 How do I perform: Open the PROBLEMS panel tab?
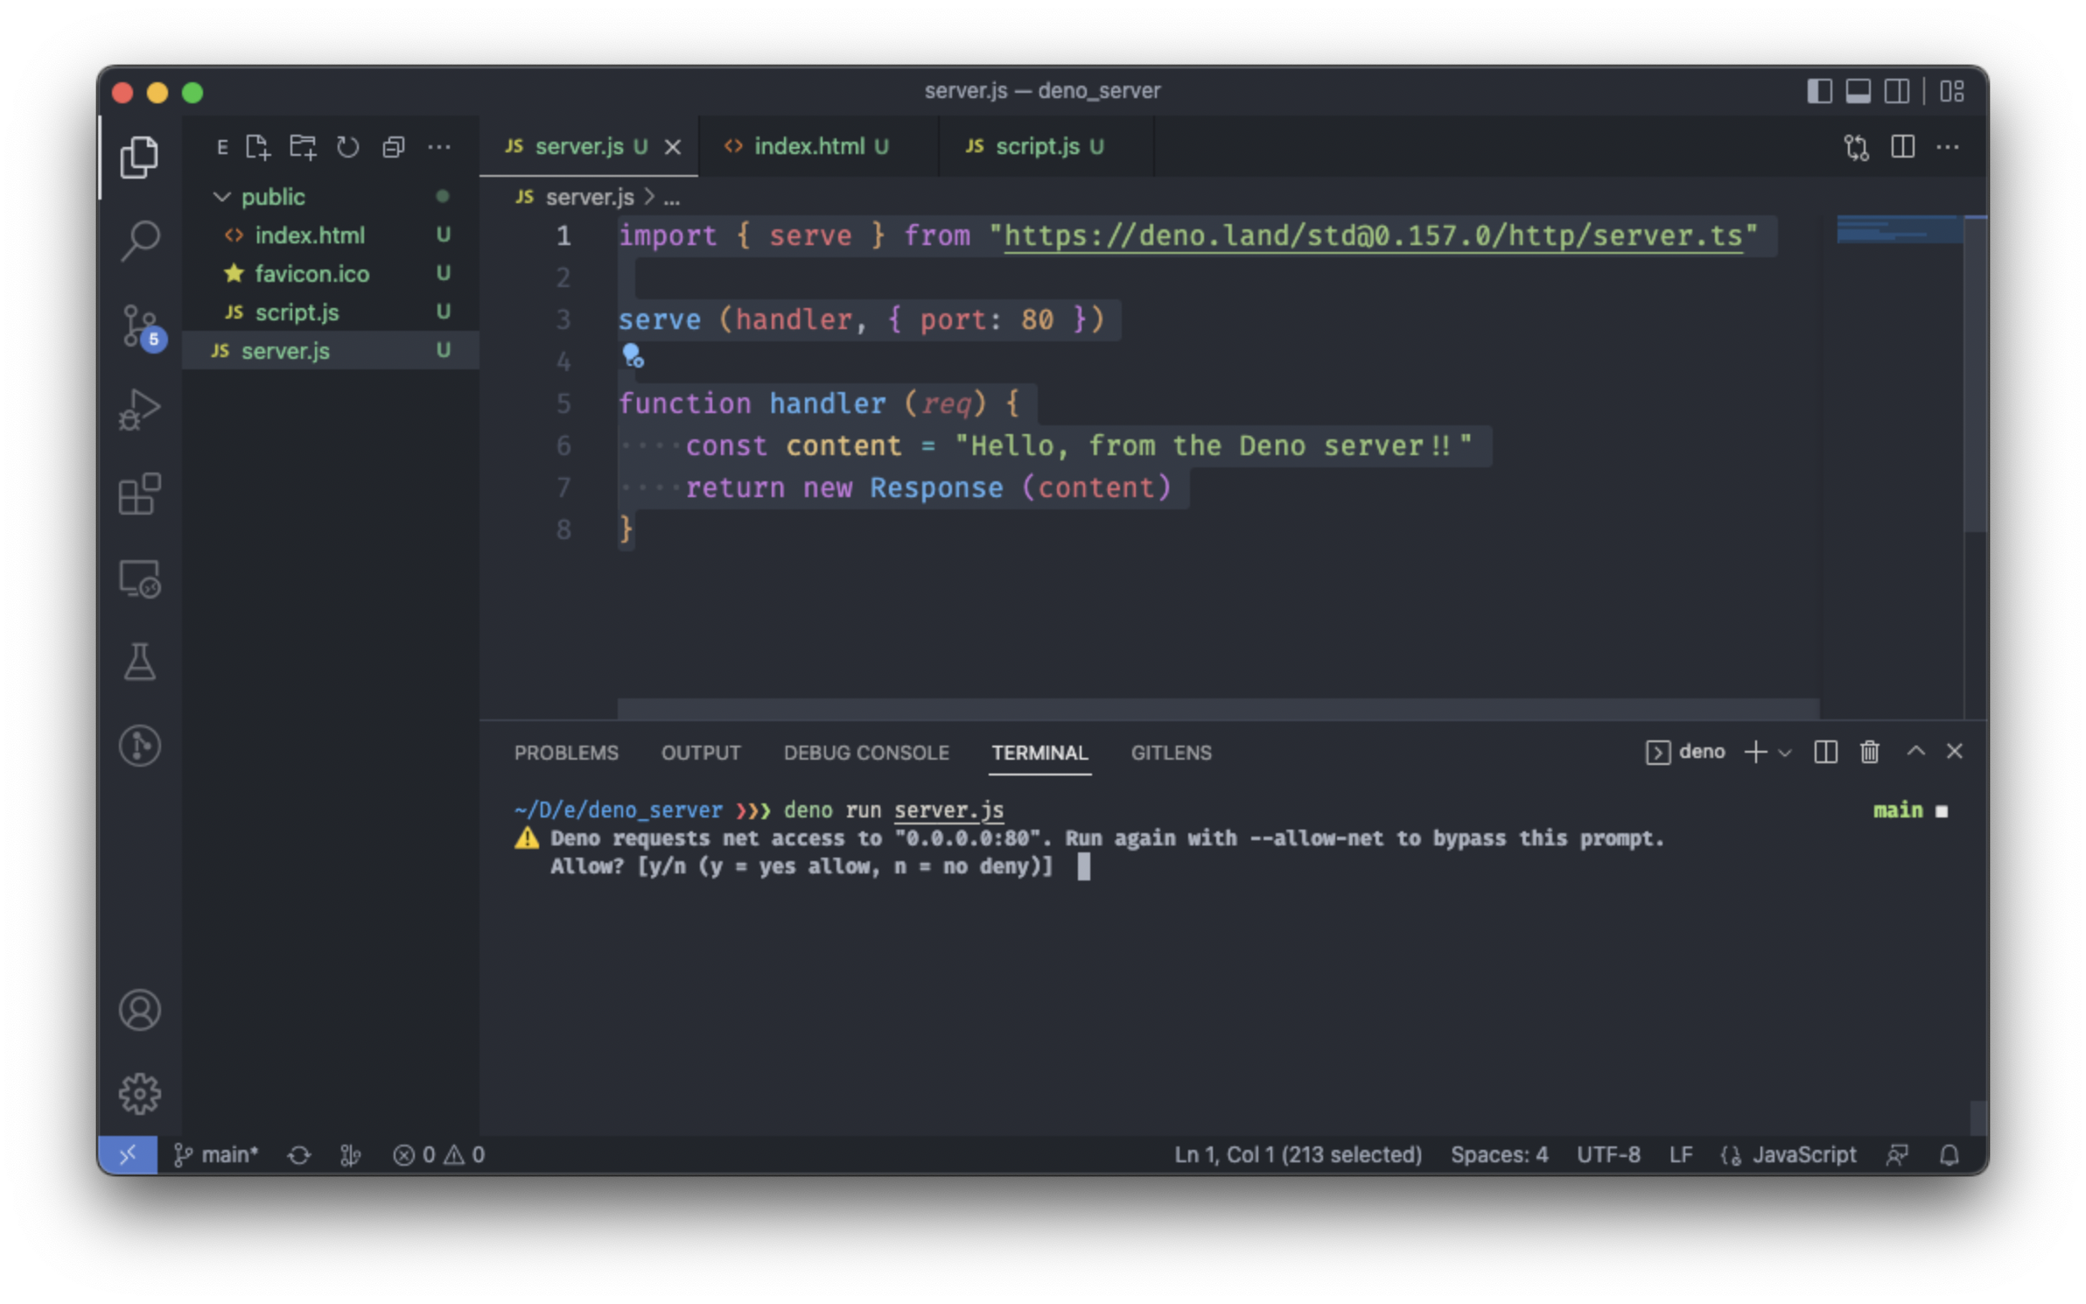point(566,753)
